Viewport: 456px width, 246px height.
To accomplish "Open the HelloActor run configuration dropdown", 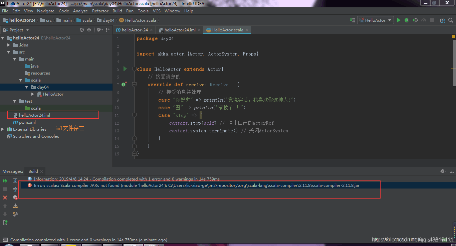I will coord(375,20).
